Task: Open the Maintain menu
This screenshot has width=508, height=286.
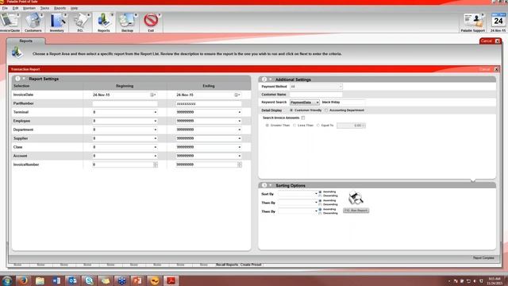Action: point(29,8)
